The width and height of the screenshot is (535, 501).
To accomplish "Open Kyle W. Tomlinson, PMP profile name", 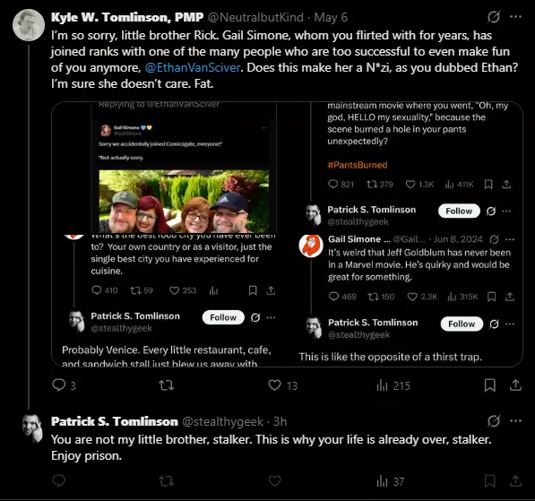I will pos(127,17).
